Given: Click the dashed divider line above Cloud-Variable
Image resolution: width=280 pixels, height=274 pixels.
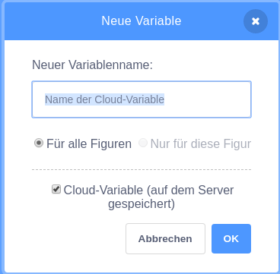Looking at the screenshot, I should coord(142,169).
